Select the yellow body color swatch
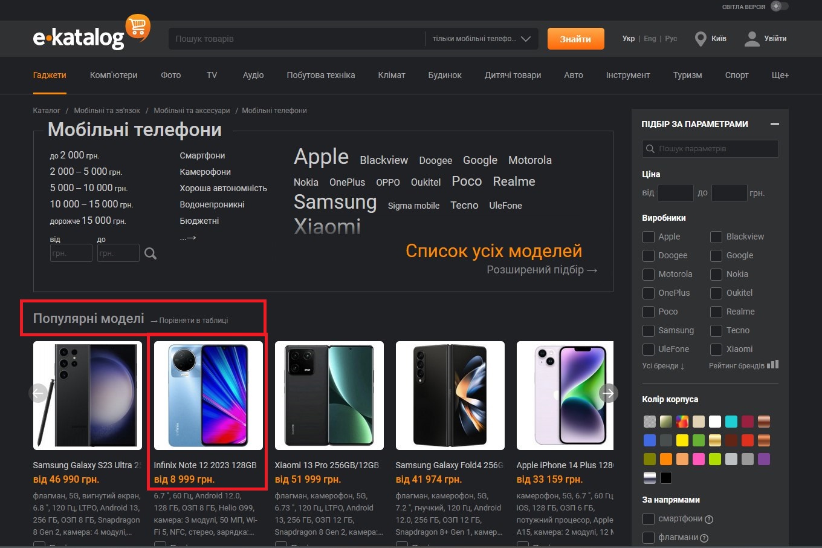The width and height of the screenshot is (822, 548). tap(682, 440)
